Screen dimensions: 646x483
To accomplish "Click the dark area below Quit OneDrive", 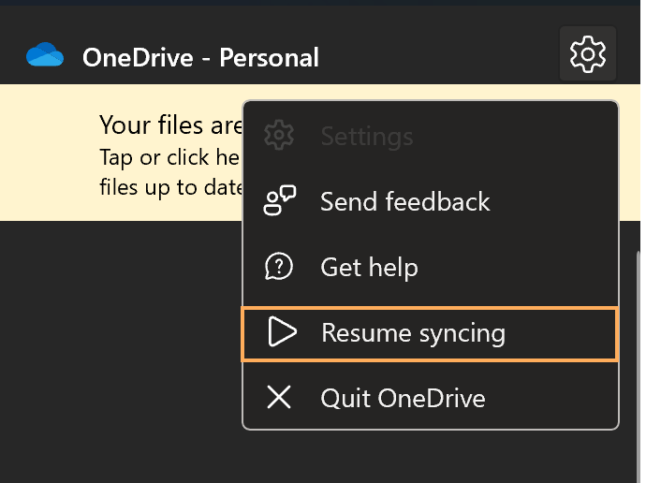I will pyautogui.click(x=431, y=457).
